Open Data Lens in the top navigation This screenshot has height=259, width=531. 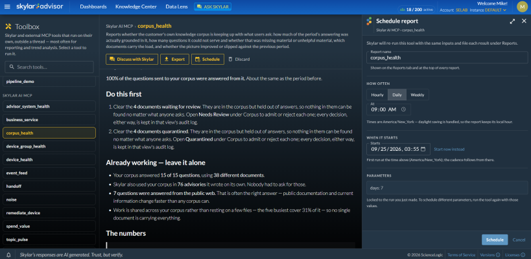[176, 6]
